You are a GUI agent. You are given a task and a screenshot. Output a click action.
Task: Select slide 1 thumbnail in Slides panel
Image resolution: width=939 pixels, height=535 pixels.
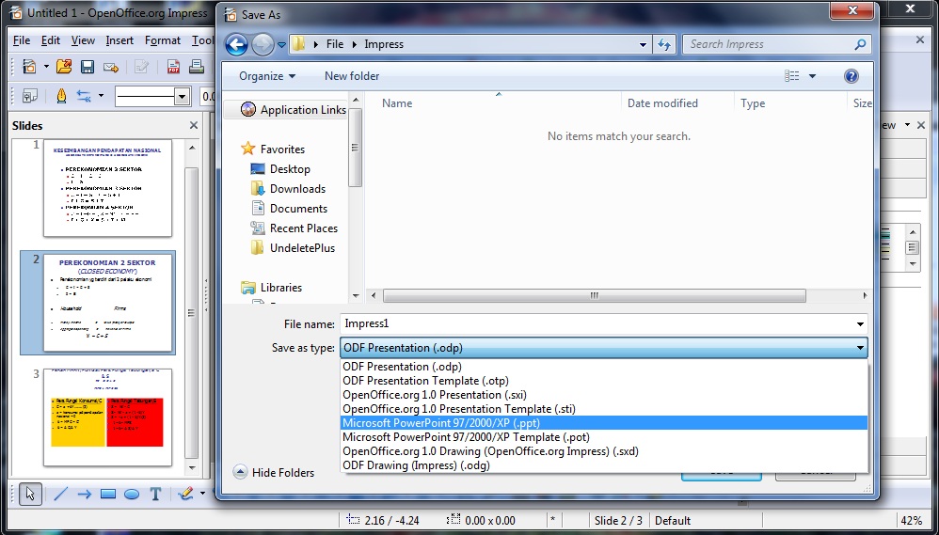107,188
